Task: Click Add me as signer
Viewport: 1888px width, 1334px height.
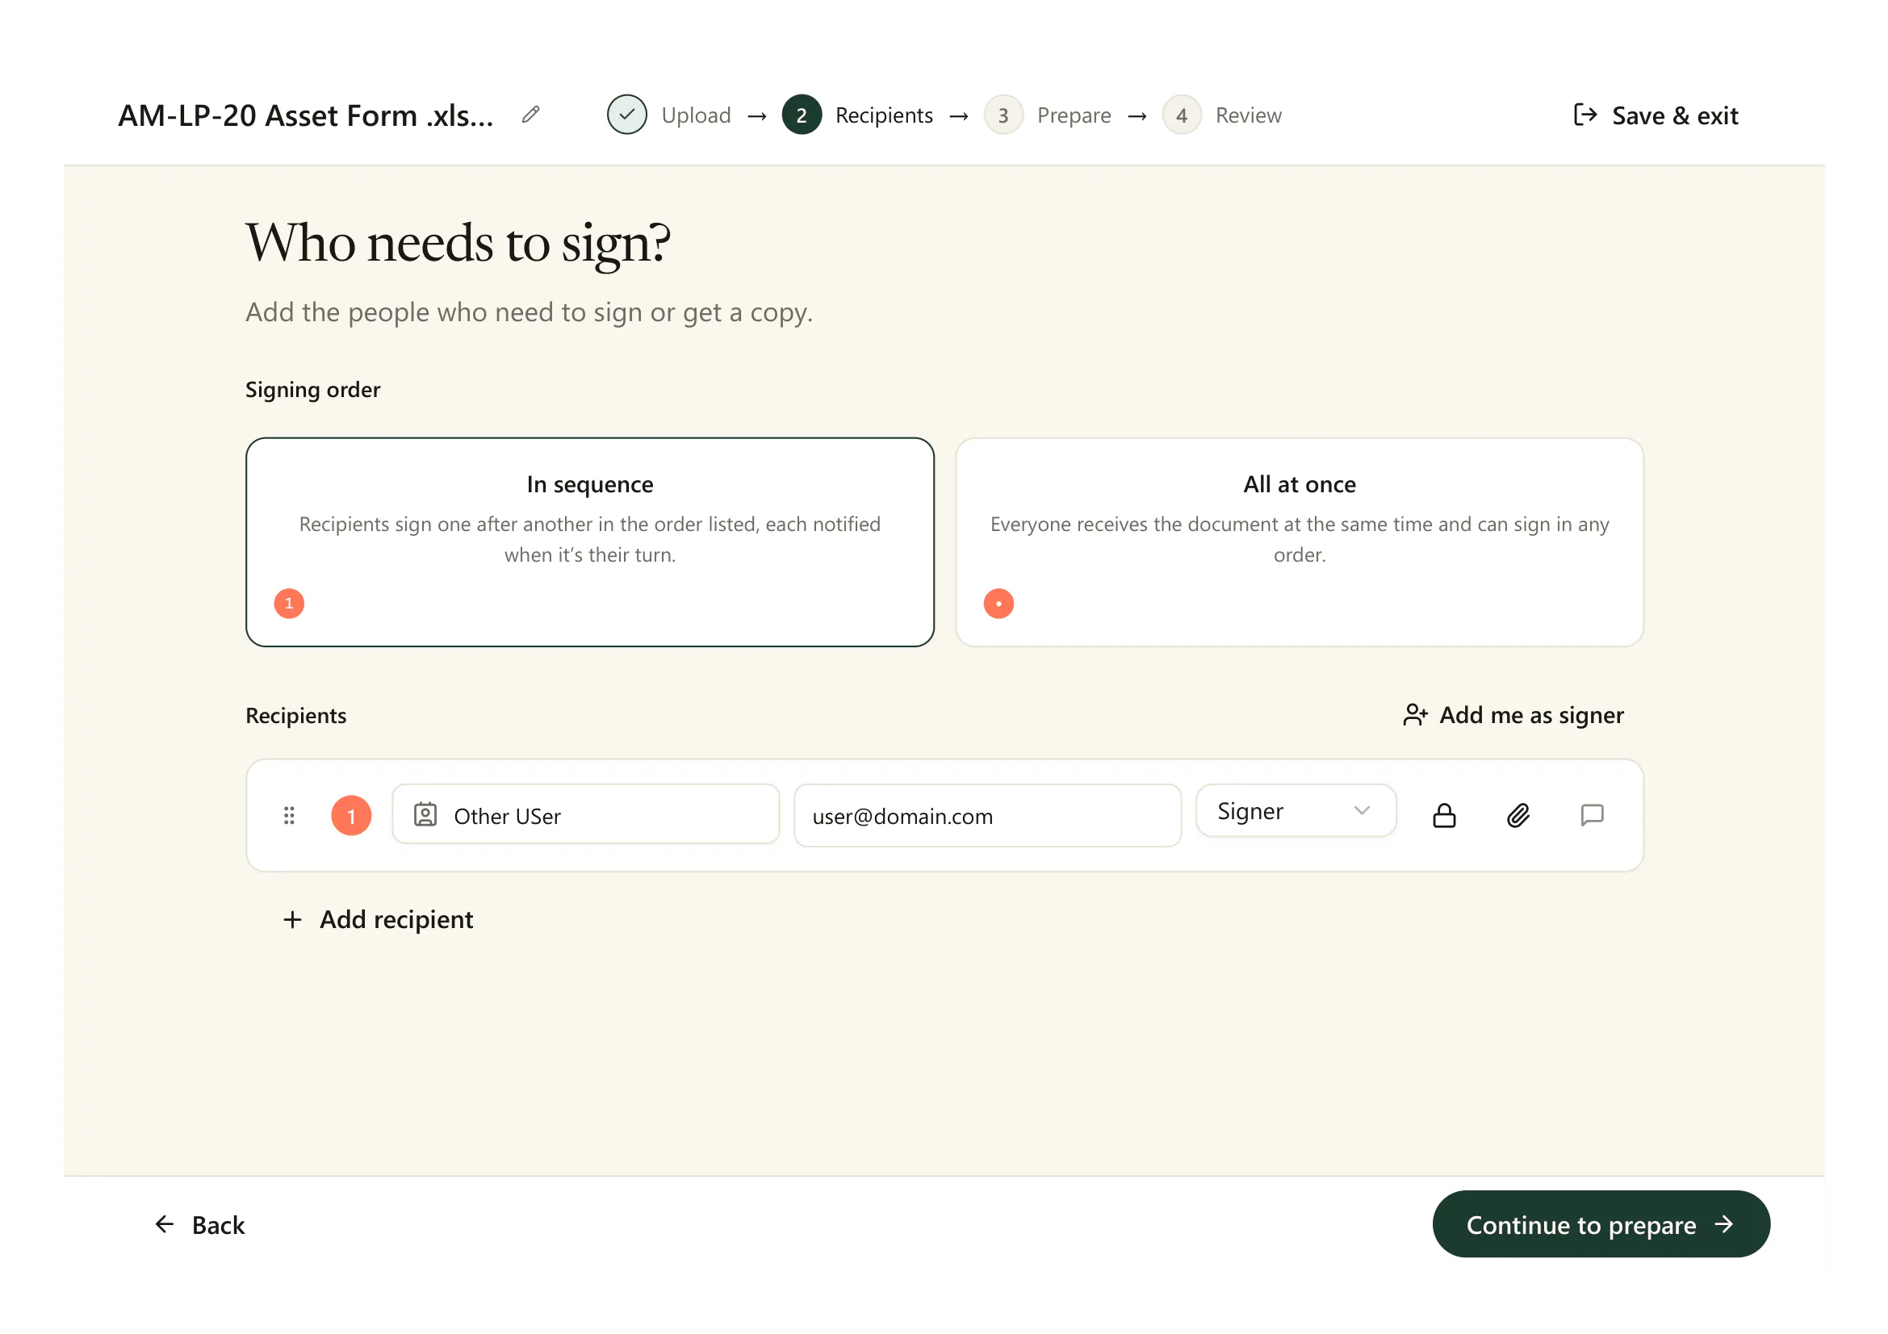Action: tap(1513, 715)
